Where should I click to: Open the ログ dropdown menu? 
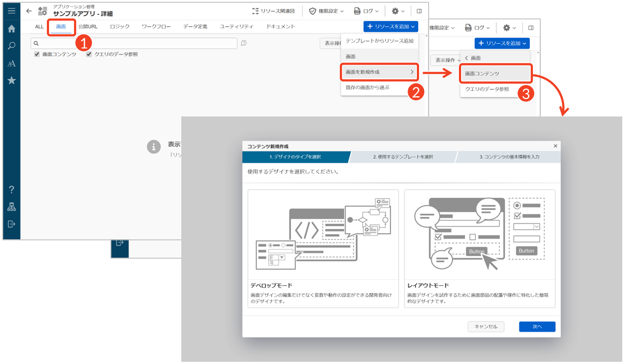click(x=366, y=11)
